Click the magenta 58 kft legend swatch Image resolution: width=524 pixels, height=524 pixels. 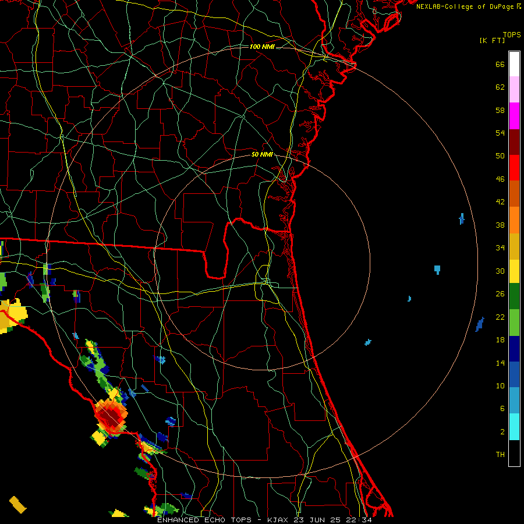click(x=514, y=116)
